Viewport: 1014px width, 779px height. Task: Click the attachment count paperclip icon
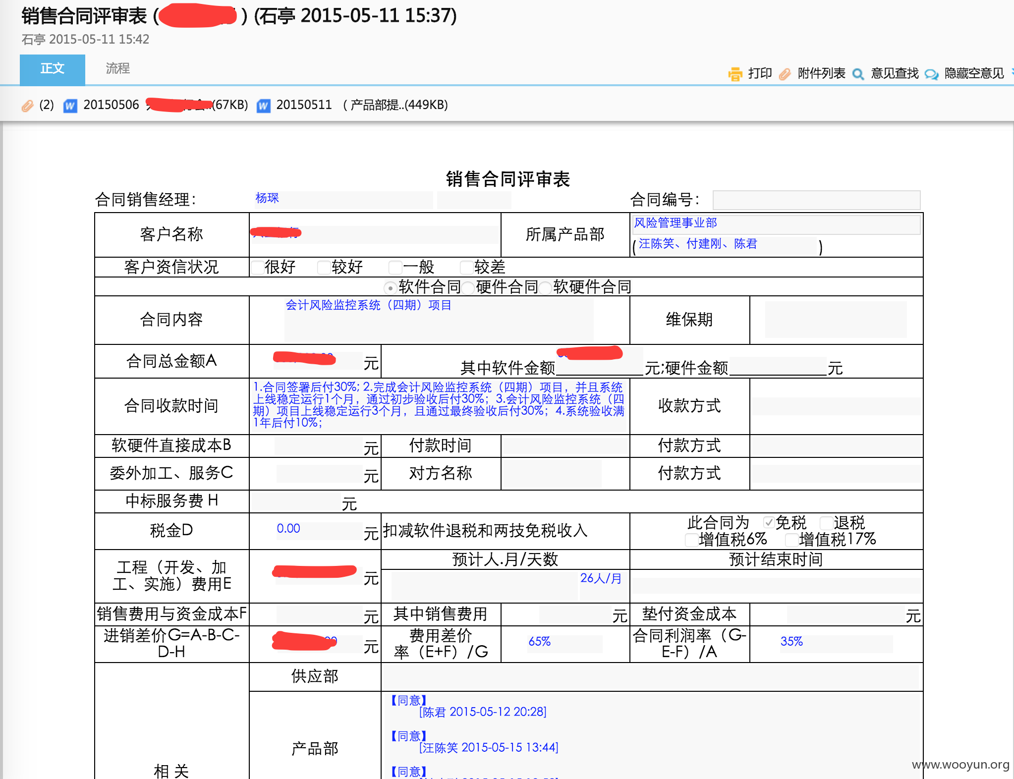[27, 106]
